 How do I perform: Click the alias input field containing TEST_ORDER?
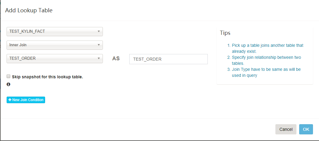pyautogui.click(x=168, y=59)
